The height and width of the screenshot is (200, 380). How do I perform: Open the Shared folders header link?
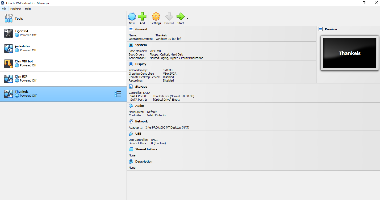(x=146, y=149)
